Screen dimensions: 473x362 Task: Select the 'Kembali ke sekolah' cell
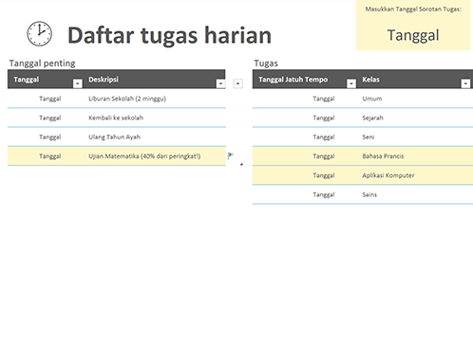(x=116, y=118)
